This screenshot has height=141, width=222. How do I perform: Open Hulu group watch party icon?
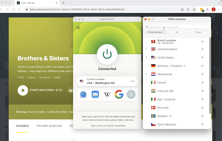pyautogui.click(x=71, y=90)
